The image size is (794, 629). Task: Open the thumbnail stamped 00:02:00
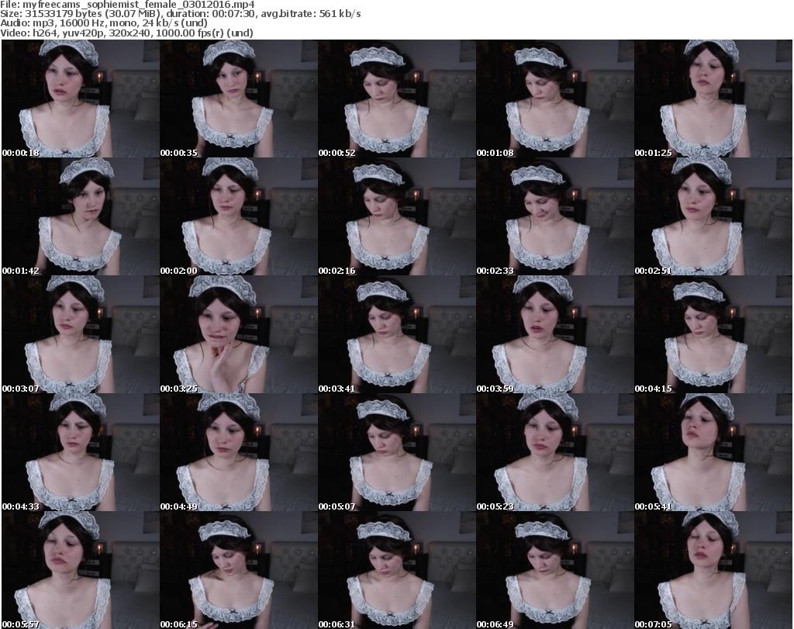239,216
